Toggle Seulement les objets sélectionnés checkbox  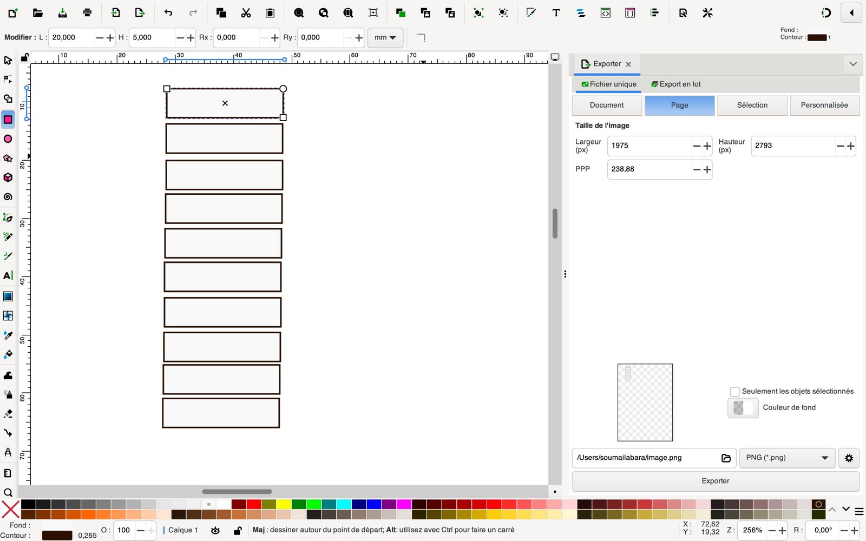(x=734, y=392)
